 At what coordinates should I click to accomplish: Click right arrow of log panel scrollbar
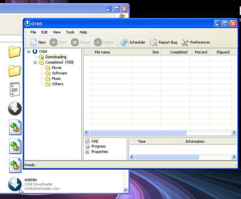[x=234, y=157]
